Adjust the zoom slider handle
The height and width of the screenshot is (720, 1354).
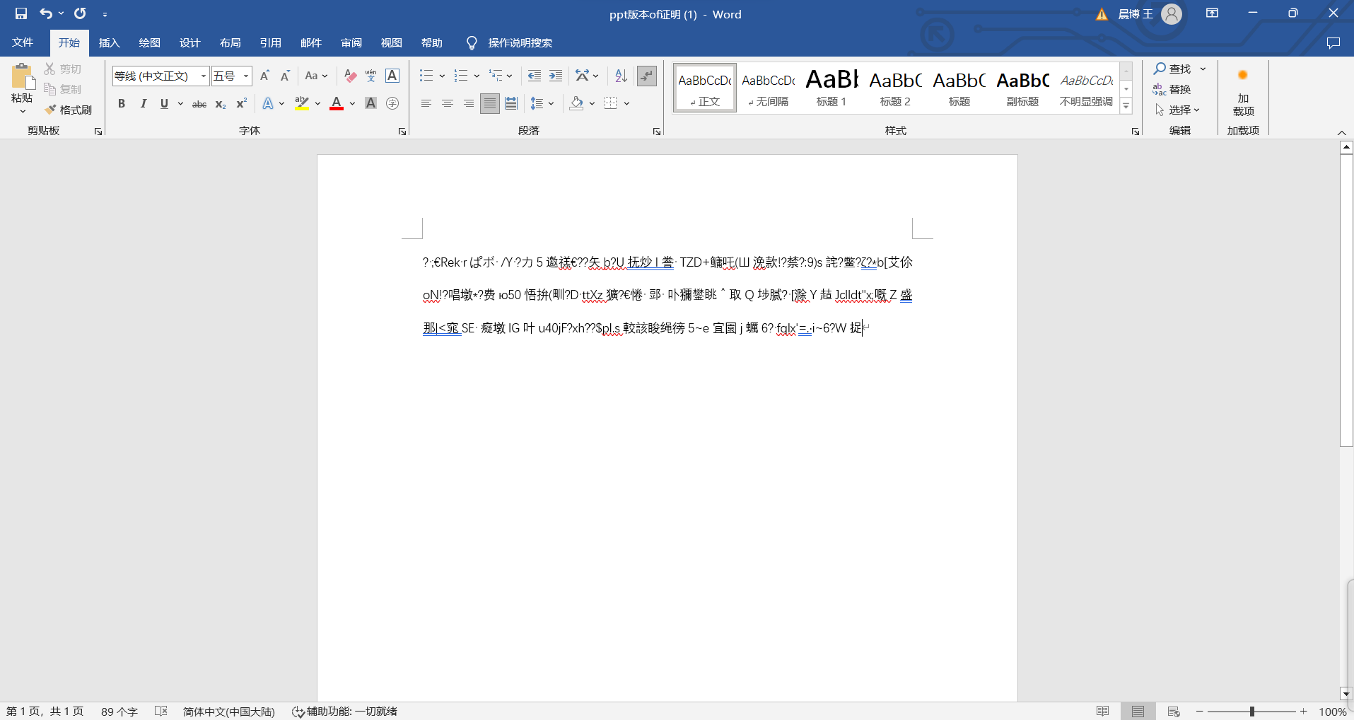[x=1251, y=712]
